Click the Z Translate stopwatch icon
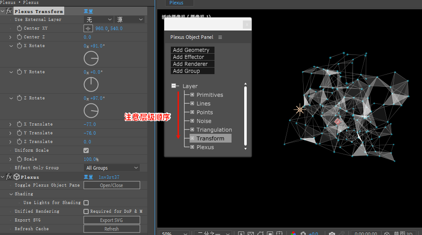Screen dimensions: 422x235 click(x=19, y=142)
